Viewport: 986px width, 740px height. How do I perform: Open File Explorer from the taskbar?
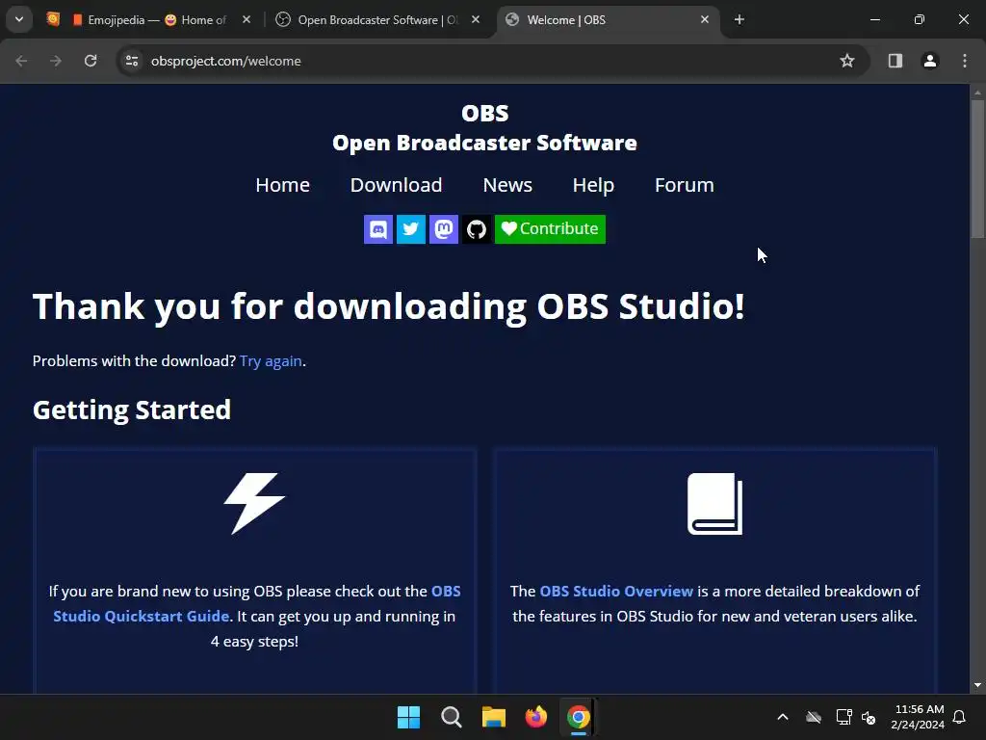494,717
